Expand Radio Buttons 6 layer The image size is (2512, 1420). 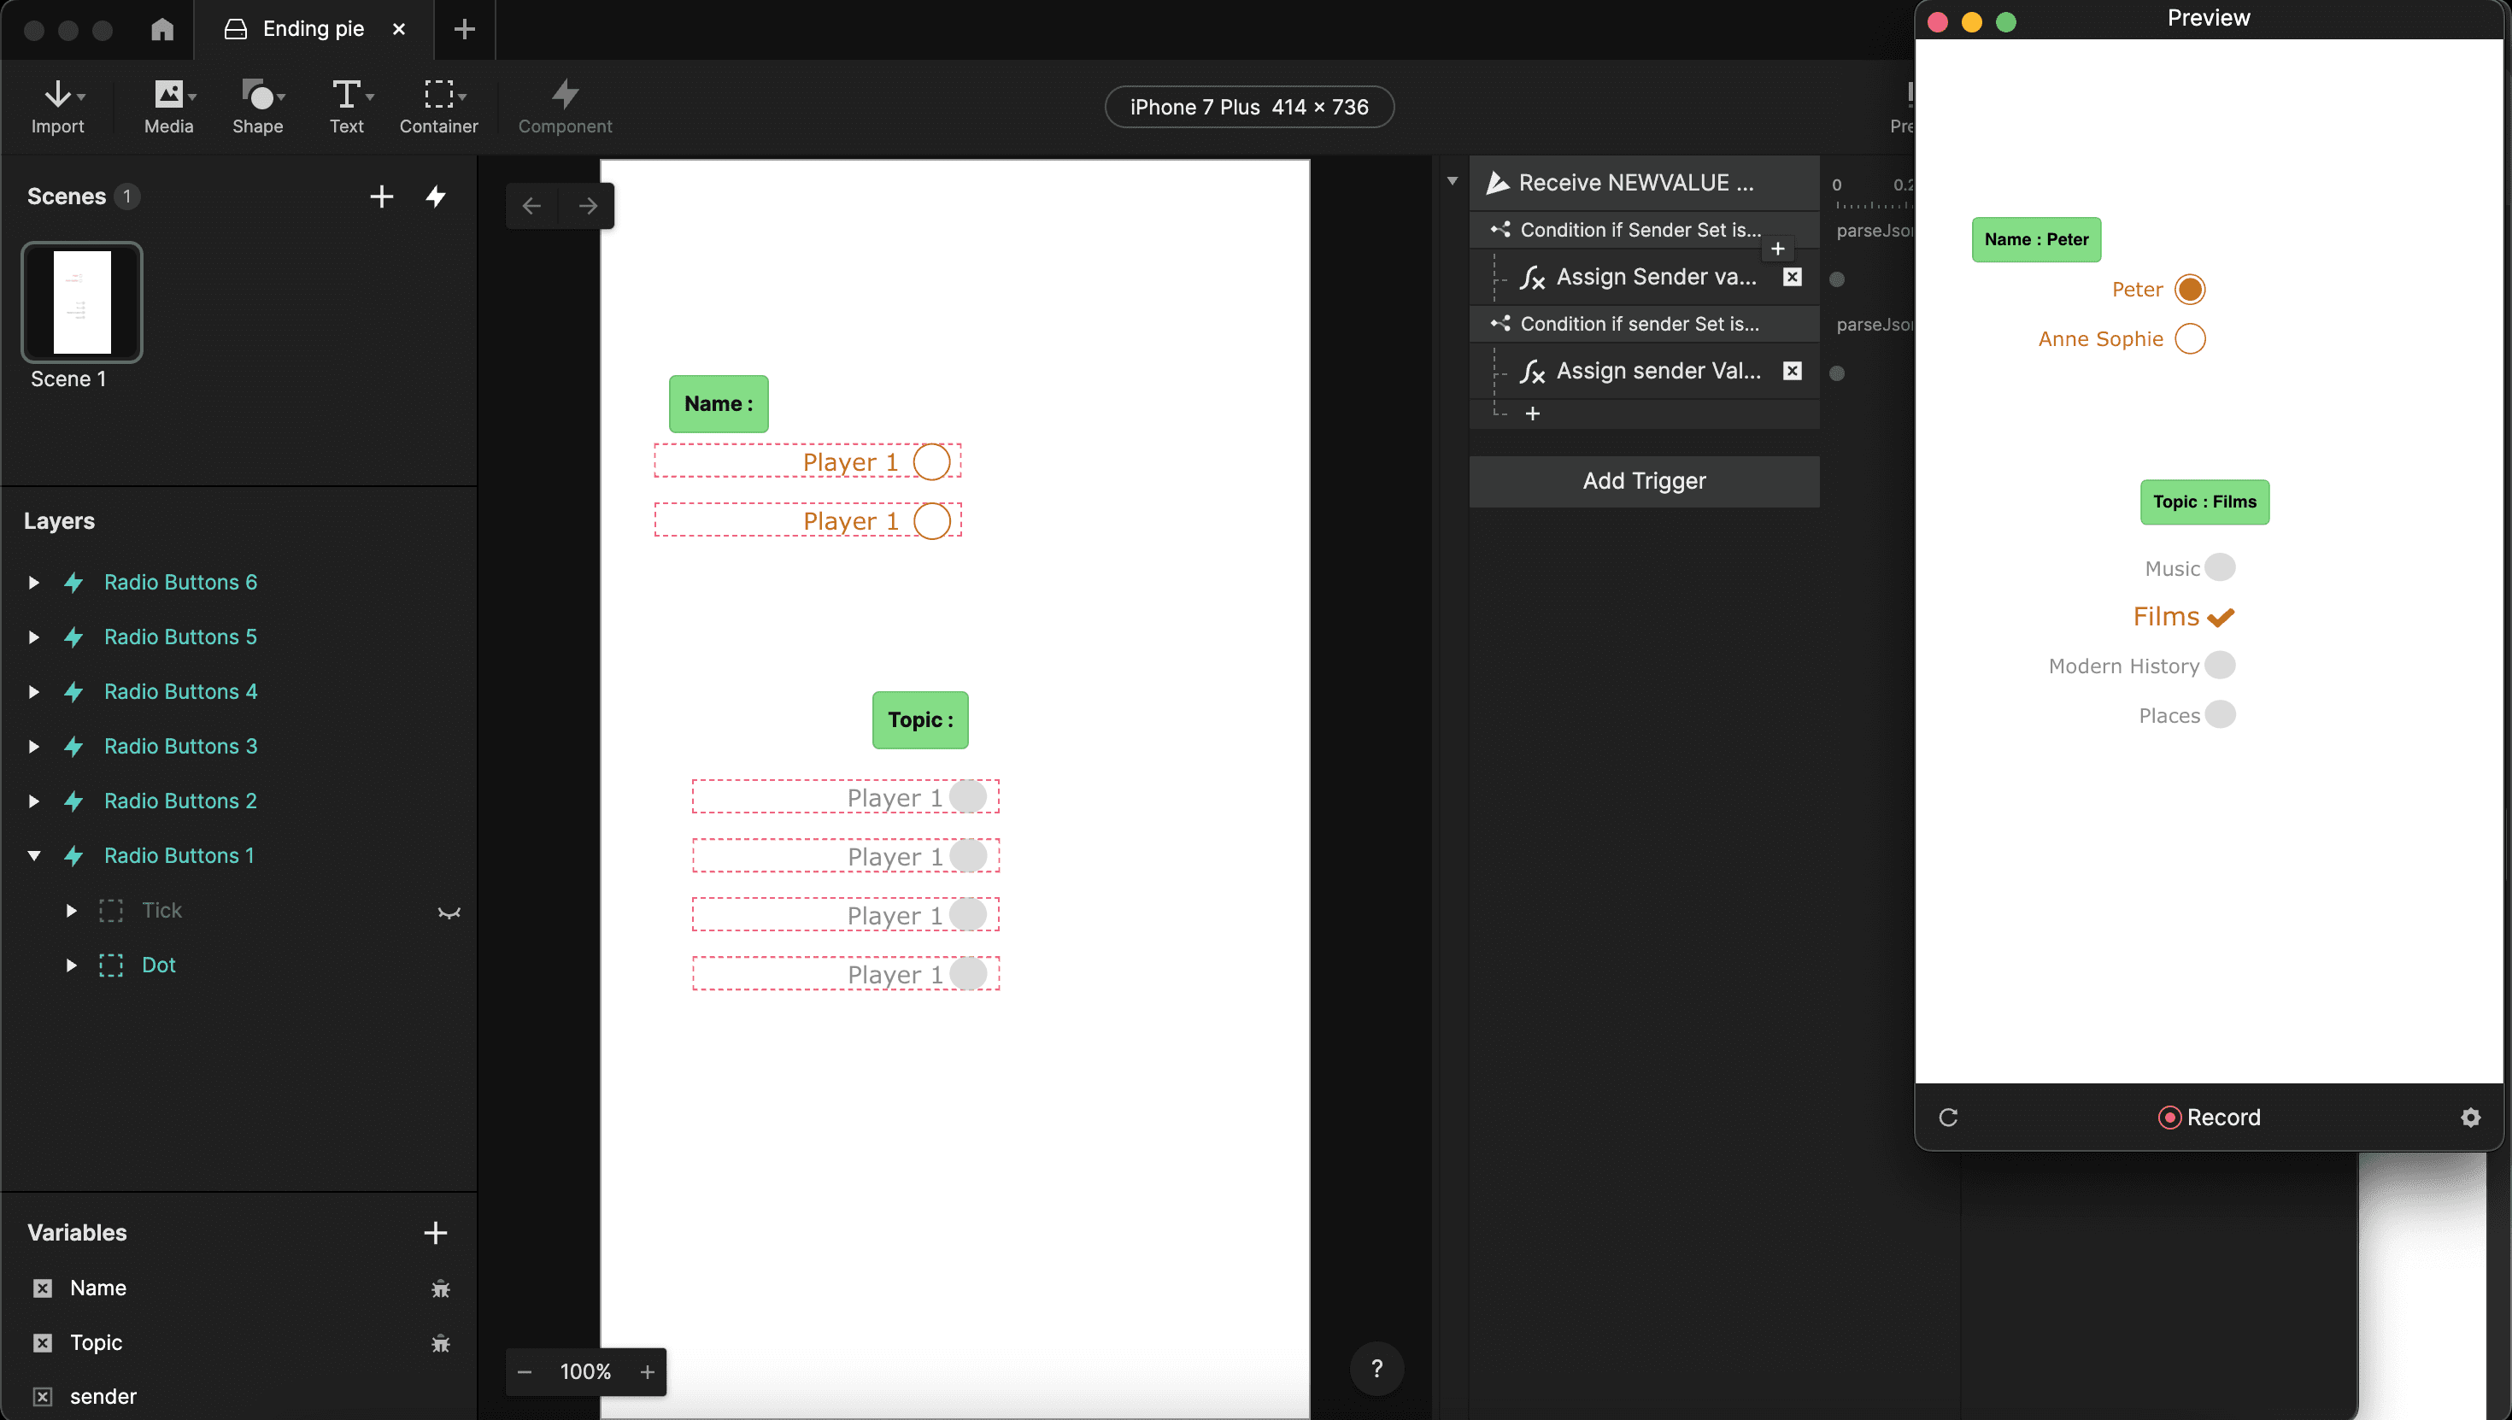click(x=34, y=582)
